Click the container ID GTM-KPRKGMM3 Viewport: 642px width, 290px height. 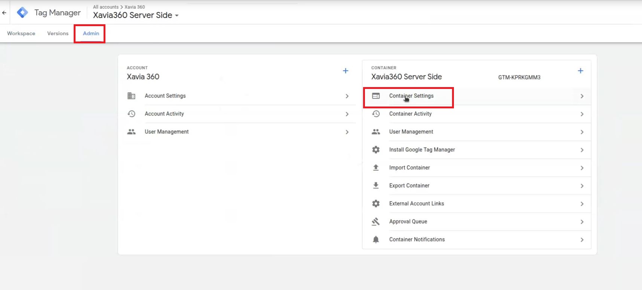519,77
